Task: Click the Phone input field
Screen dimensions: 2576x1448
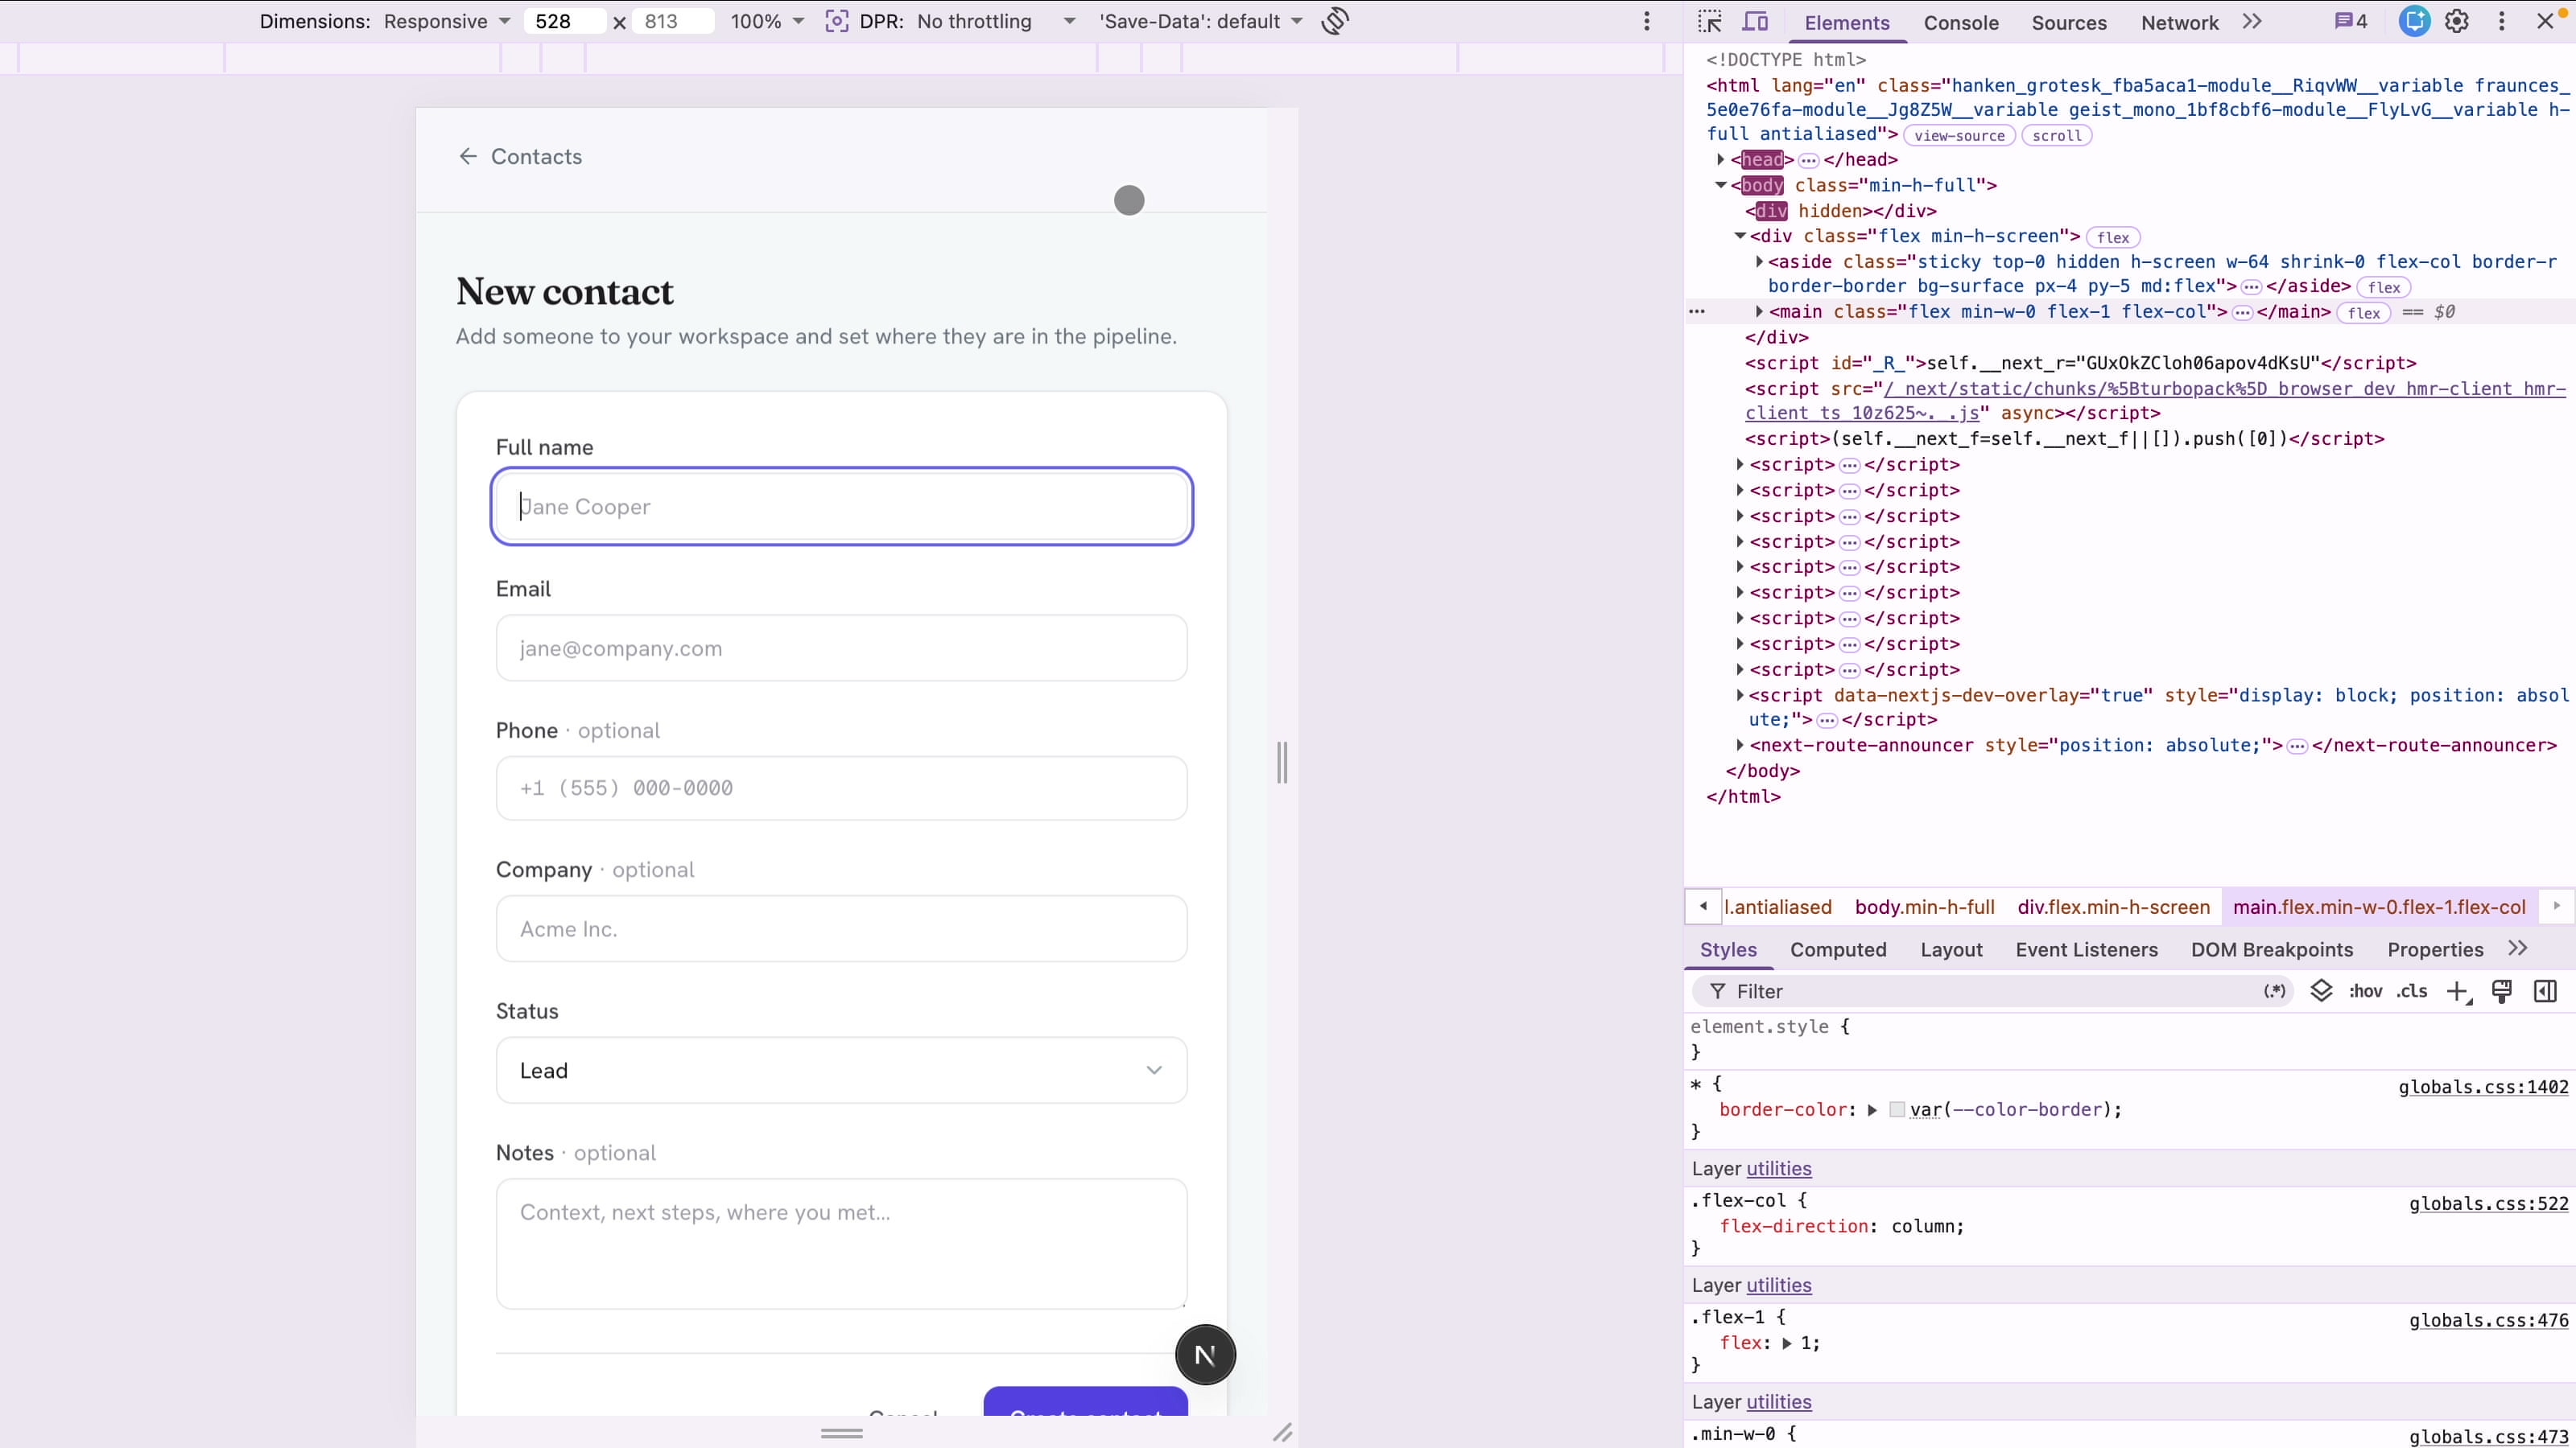Action: pos(841,788)
